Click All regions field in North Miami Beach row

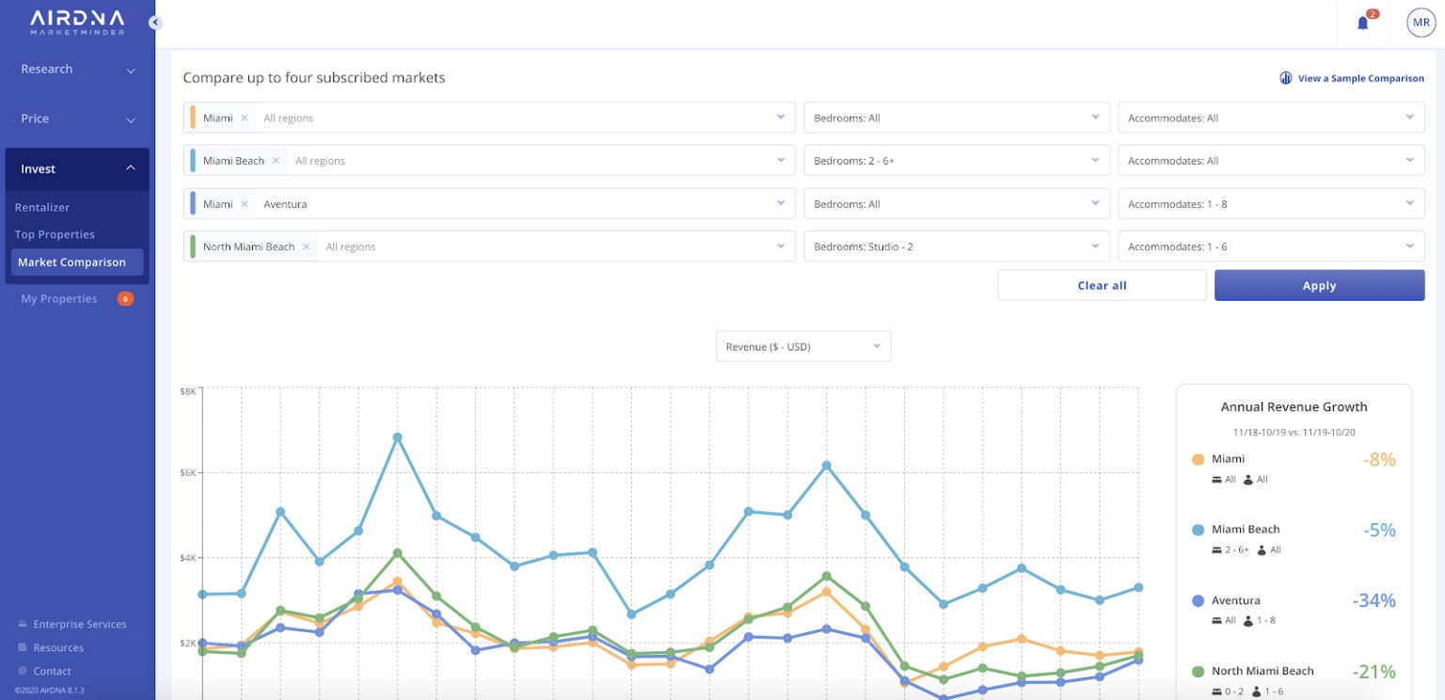coord(351,247)
